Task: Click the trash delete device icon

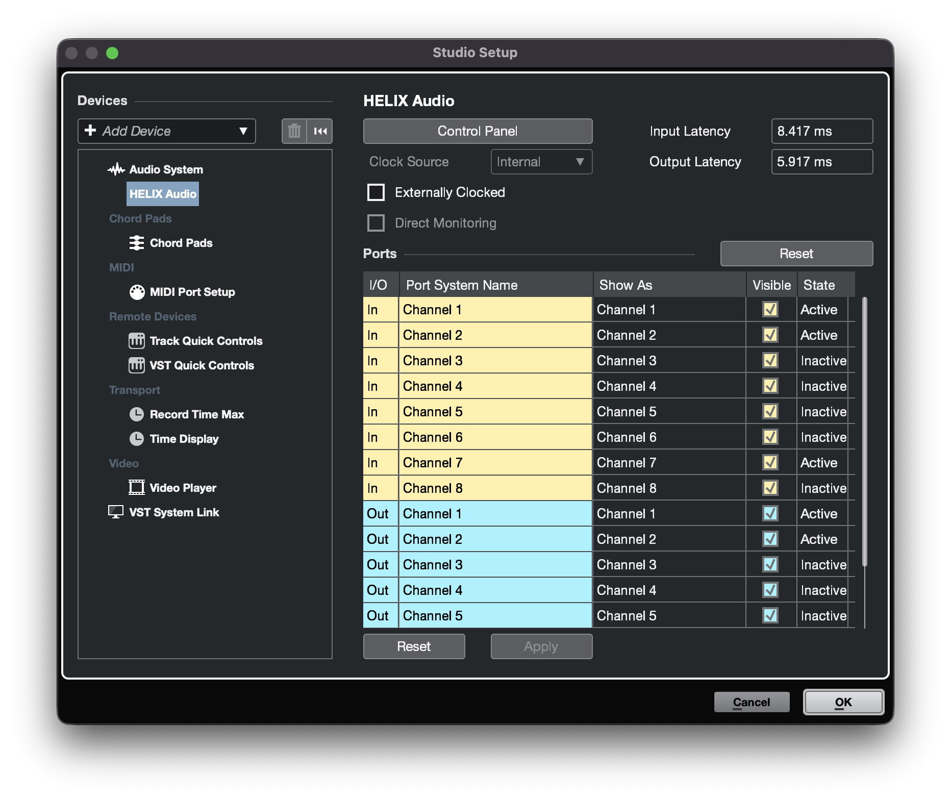Action: point(294,131)
